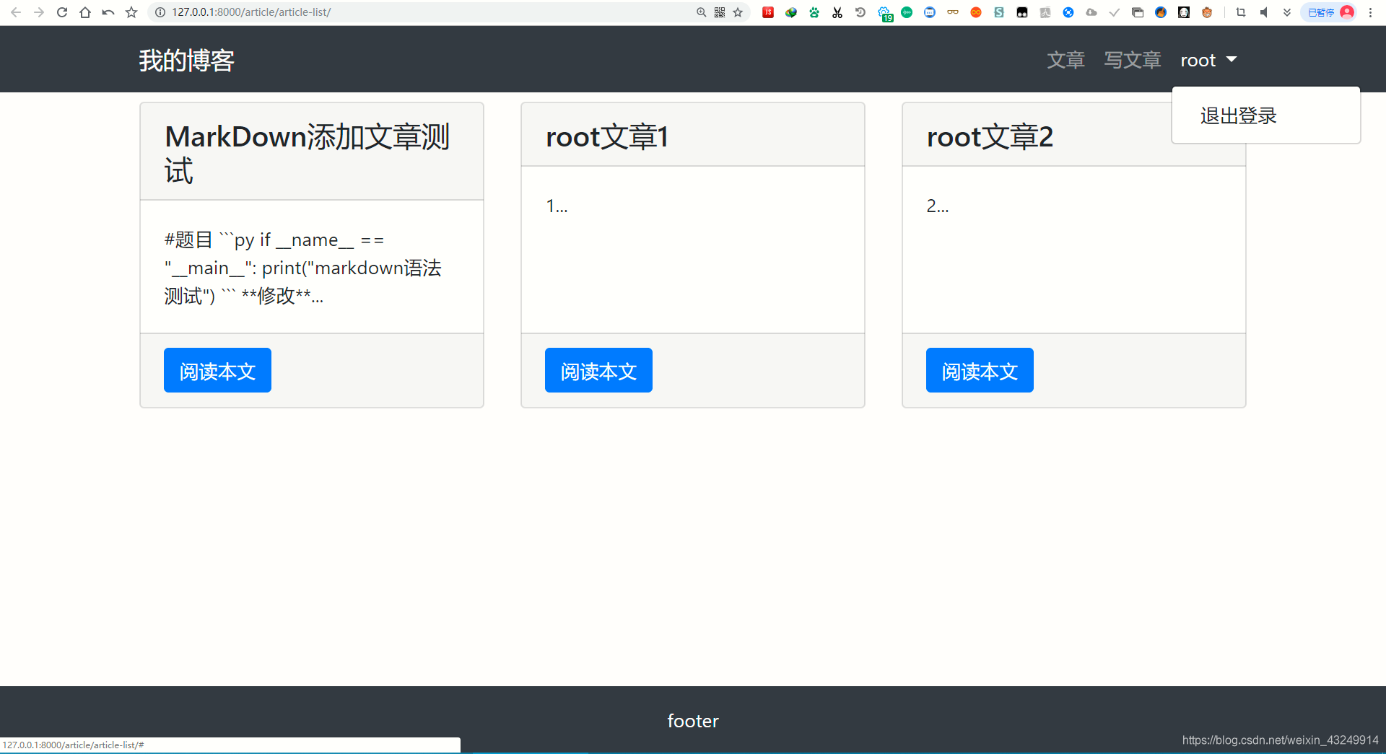Click the markdown preview text in the first card

[303, 268]
